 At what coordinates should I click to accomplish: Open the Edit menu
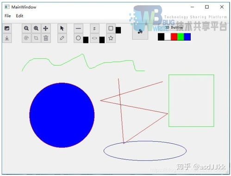pyautogui.click(x=19, y=16)
